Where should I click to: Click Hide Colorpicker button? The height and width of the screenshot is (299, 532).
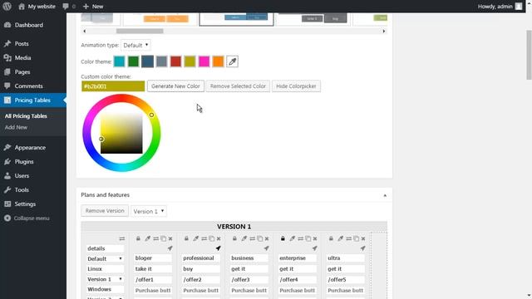pyautogui.click(x=296, y=86)
